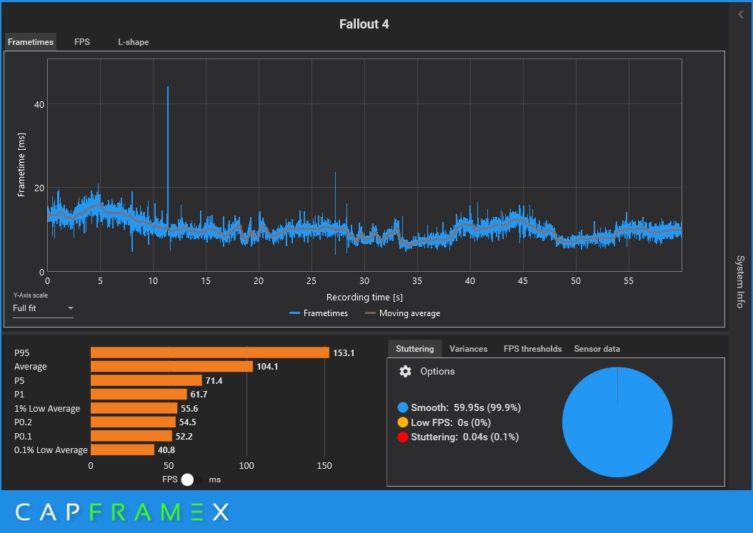Open the Sensor data tab
753x533 pixels.
click(597, 349)
